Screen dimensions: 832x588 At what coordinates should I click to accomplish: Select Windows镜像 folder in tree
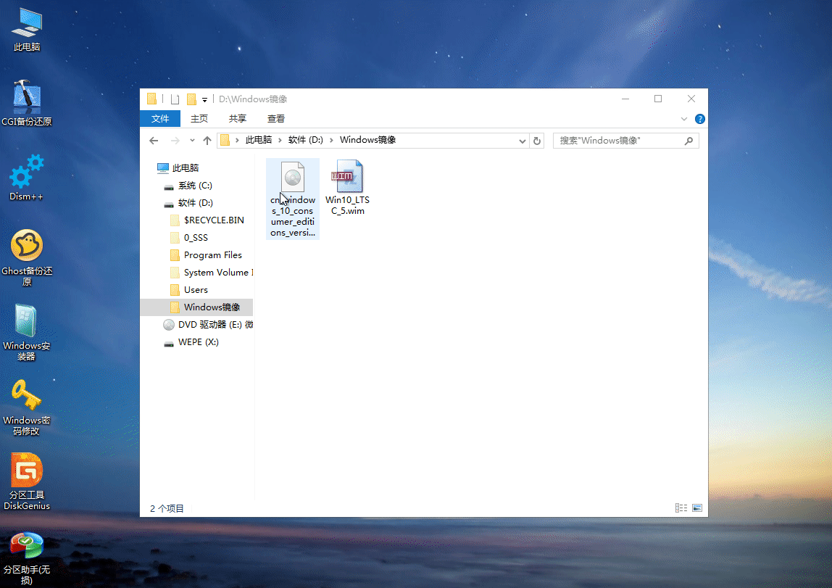pos(197,307)
